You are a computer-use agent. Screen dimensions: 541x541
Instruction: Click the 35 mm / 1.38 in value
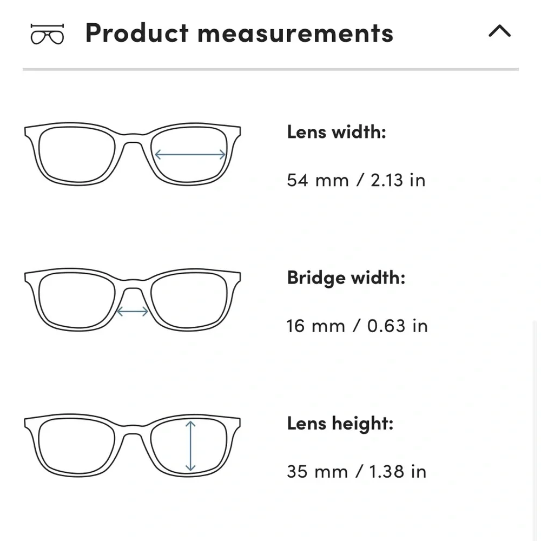coord(357,472)
